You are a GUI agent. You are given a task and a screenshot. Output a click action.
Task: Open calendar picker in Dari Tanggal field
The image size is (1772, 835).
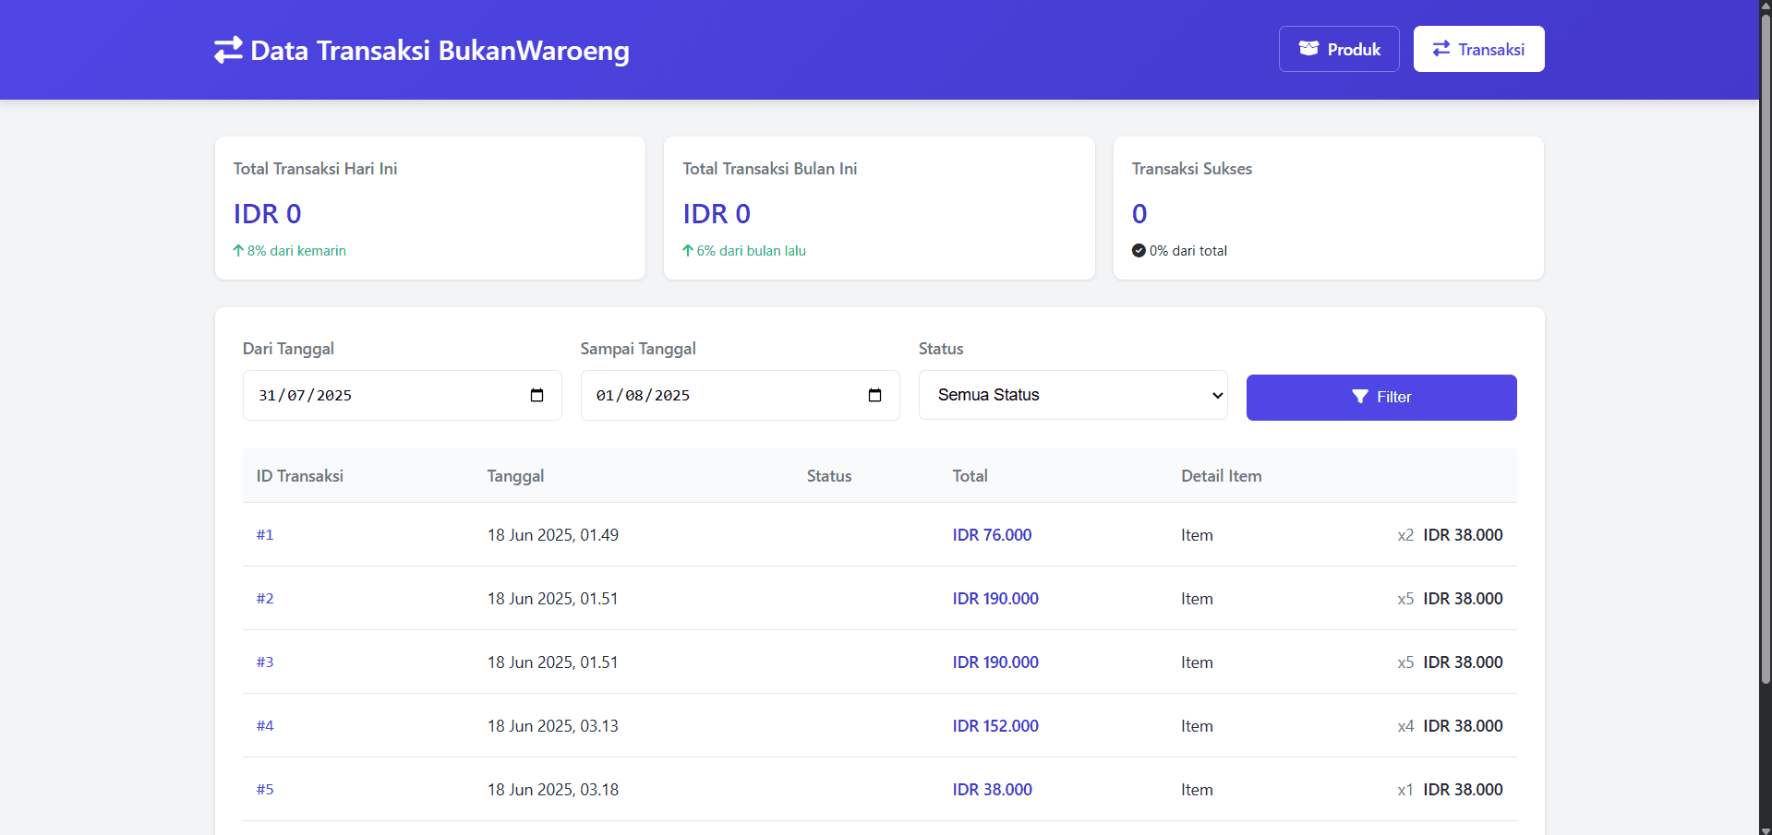click(x=536, y=395)
